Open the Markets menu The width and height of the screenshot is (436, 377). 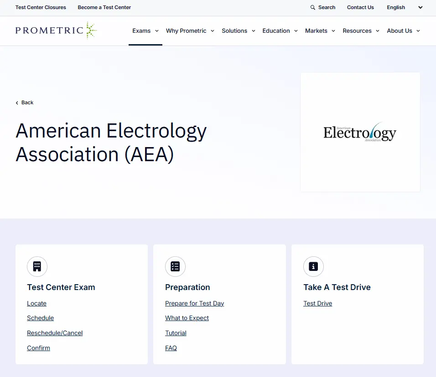pos(320,31)
